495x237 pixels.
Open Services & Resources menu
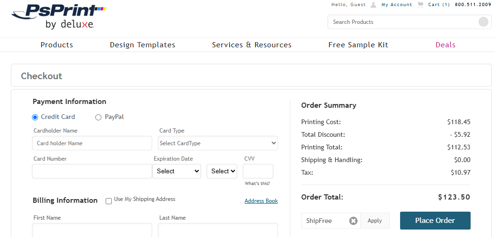tap(252, 45)
